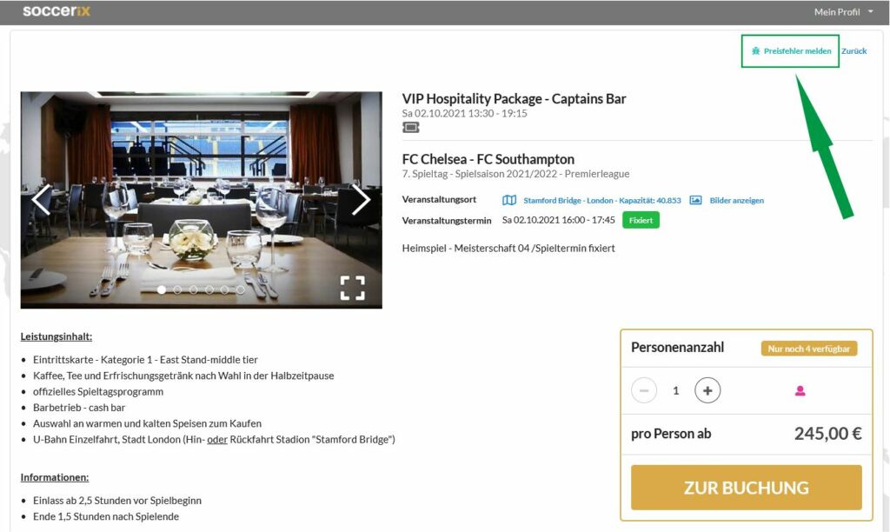Click the ZUR BUCHUNG button
Viewport: 890px width, 532px height.
click(747, 487)
